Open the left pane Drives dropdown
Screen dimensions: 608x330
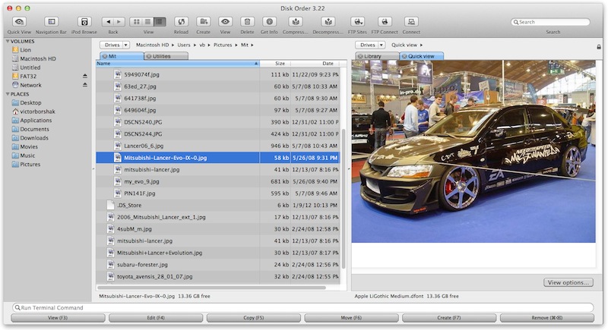coord(116,46)
